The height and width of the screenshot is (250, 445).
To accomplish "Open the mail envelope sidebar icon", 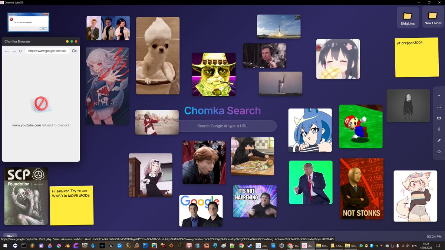I will point(439,118).
